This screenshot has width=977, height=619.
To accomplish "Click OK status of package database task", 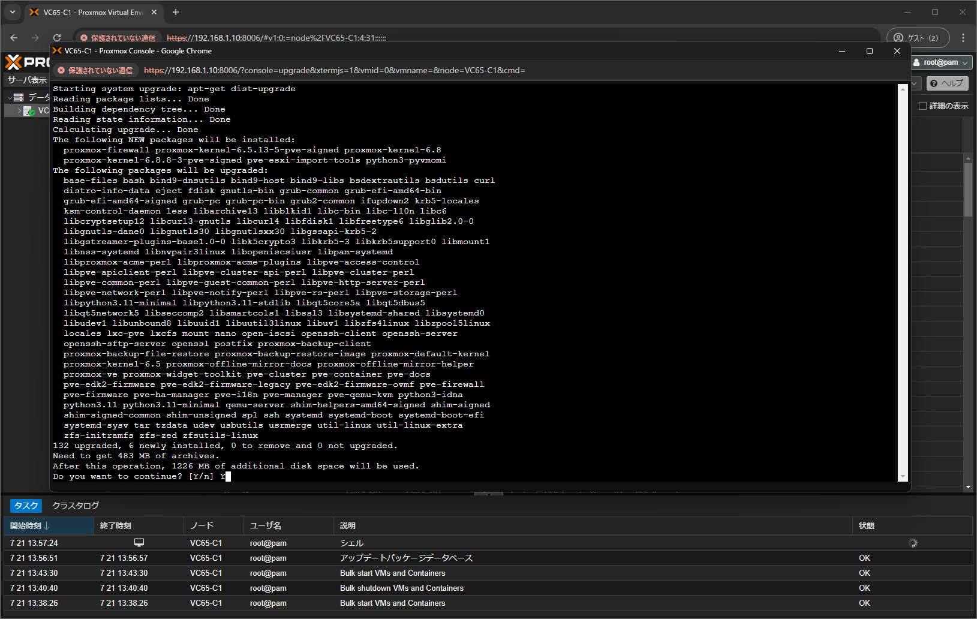I will pos(864,558).
